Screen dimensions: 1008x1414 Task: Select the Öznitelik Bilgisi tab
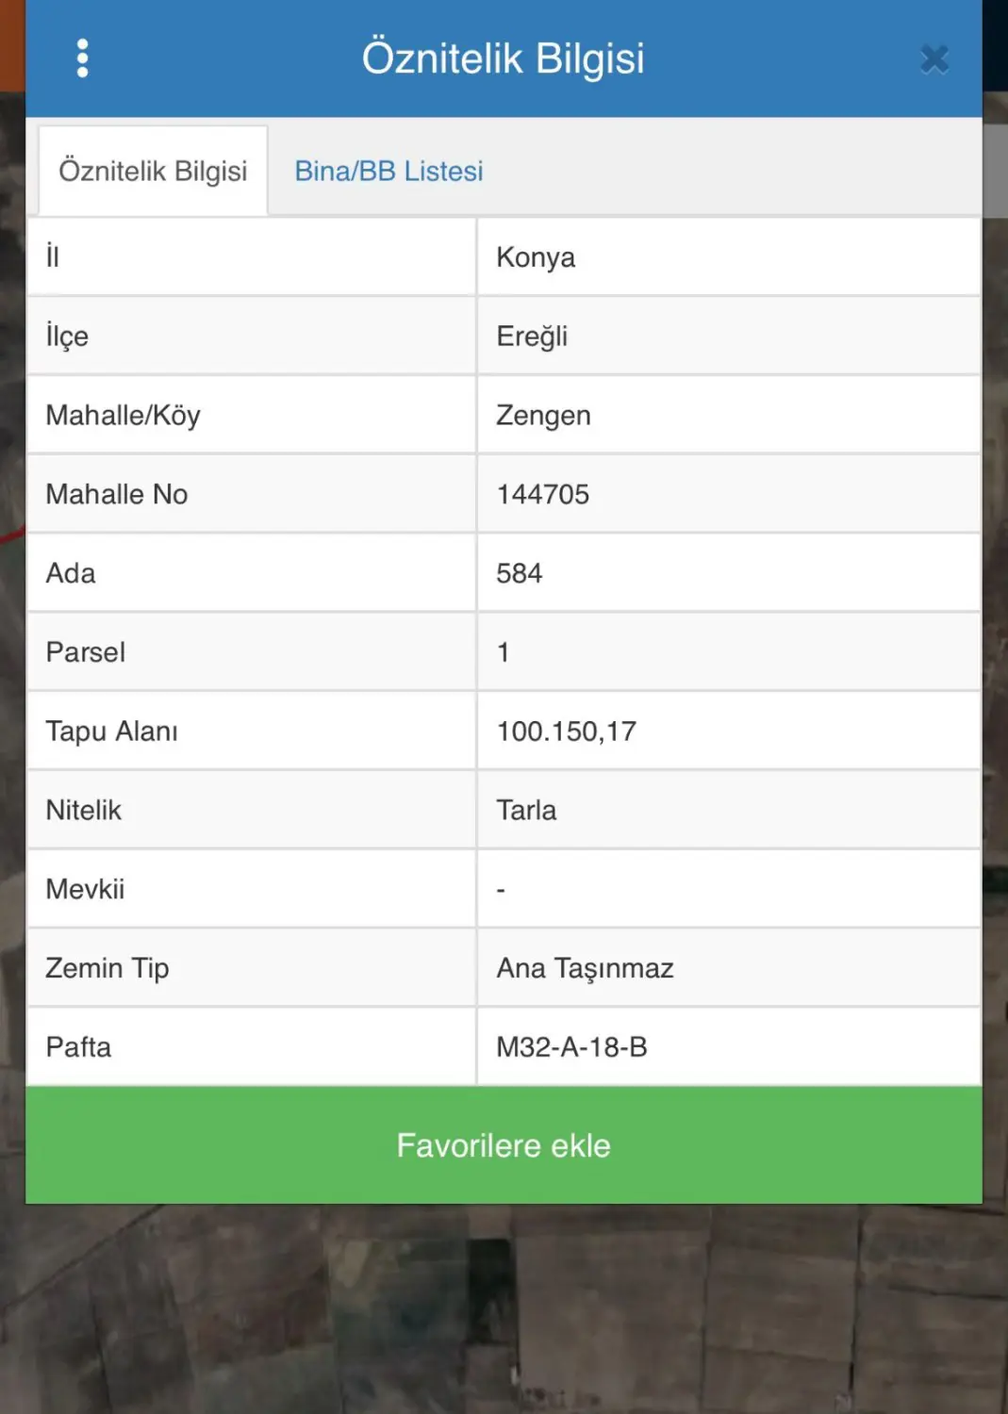[x=153, y=171]
